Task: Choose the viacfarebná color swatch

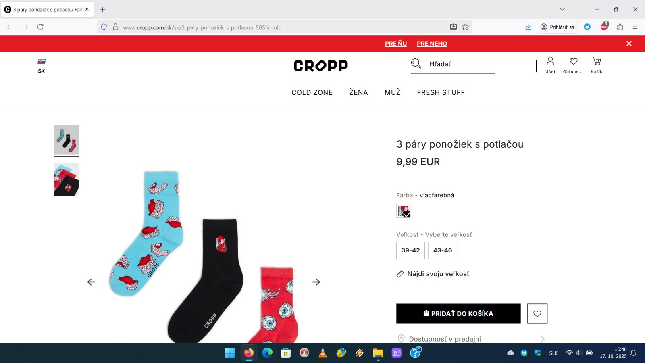Action: (404, 211)
